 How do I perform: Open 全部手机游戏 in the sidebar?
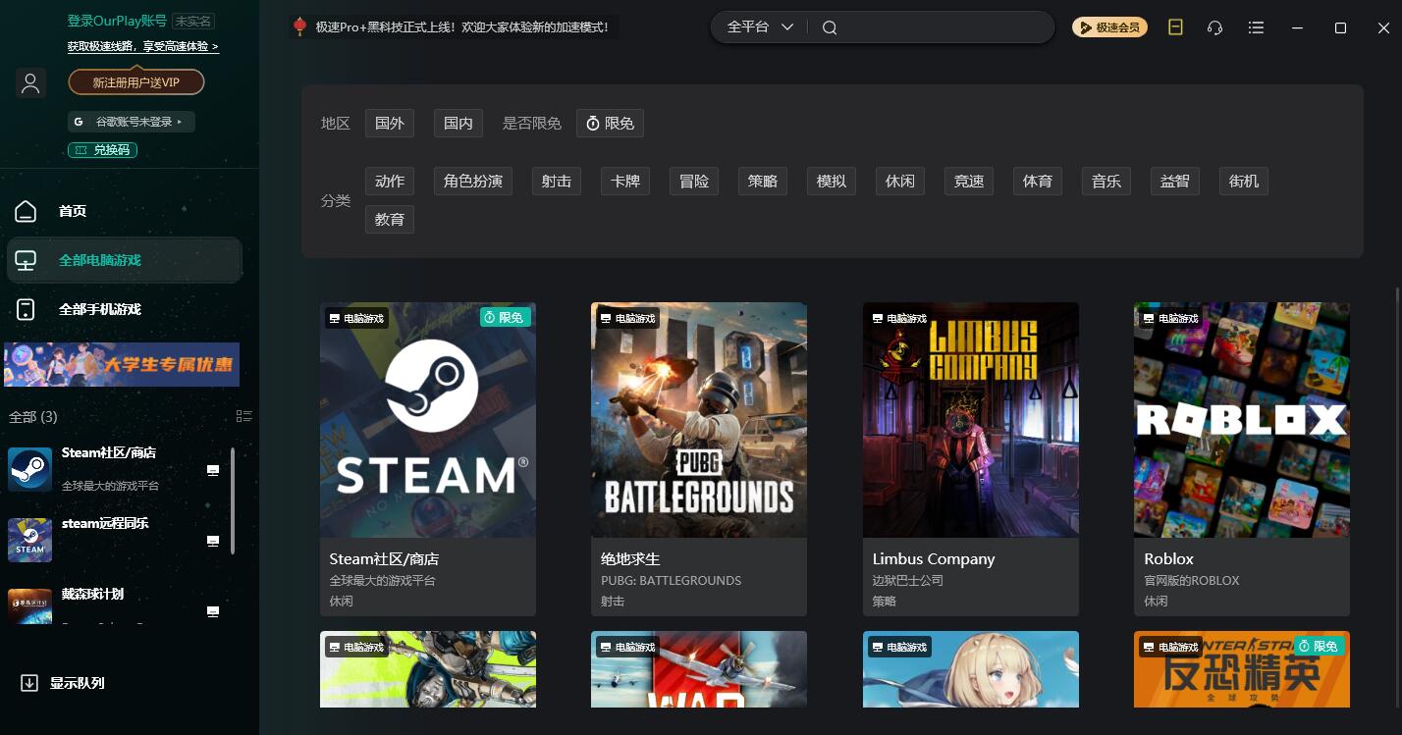(x=99, y=309)
